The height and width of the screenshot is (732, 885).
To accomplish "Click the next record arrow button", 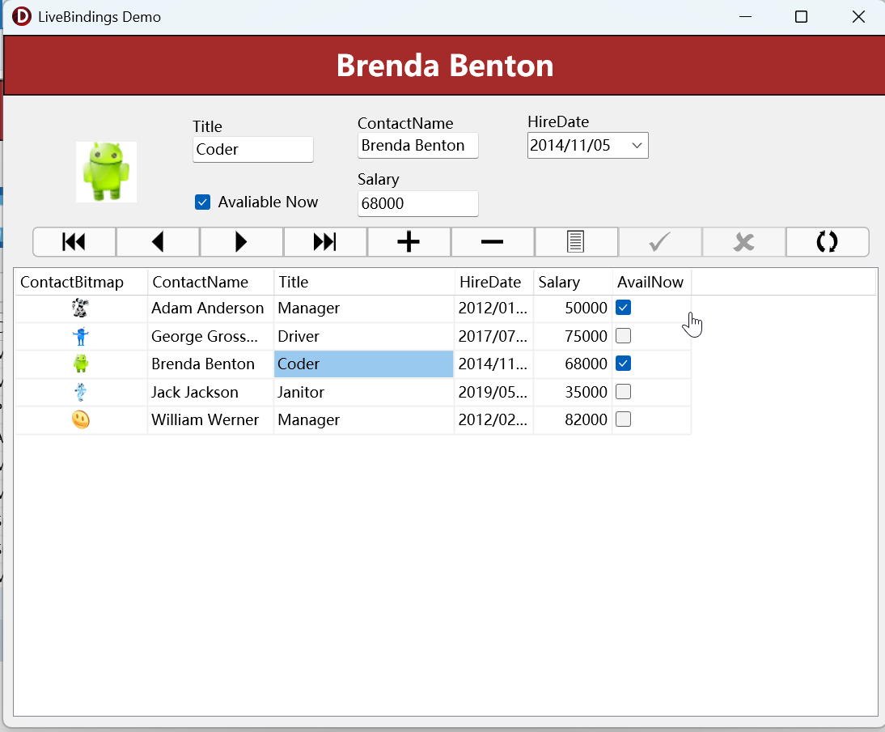I will click(241, 242).
